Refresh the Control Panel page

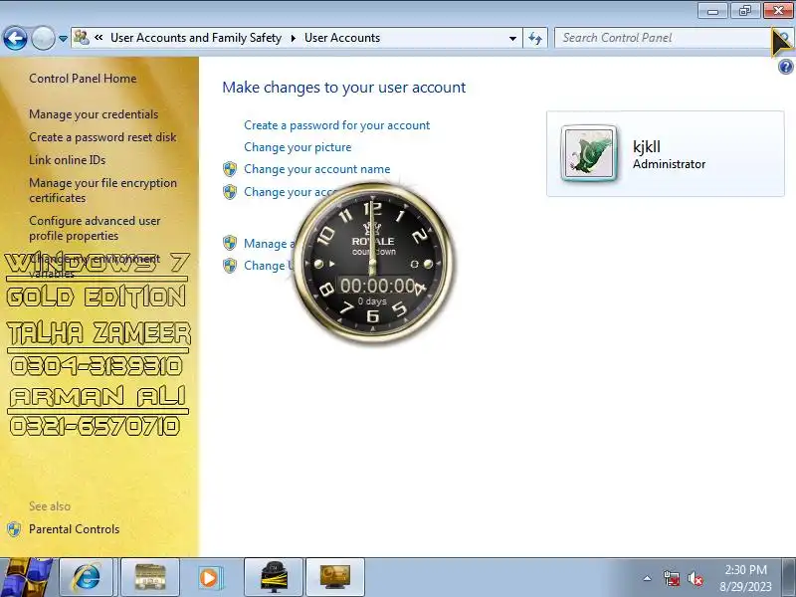[x=535, y=38]
